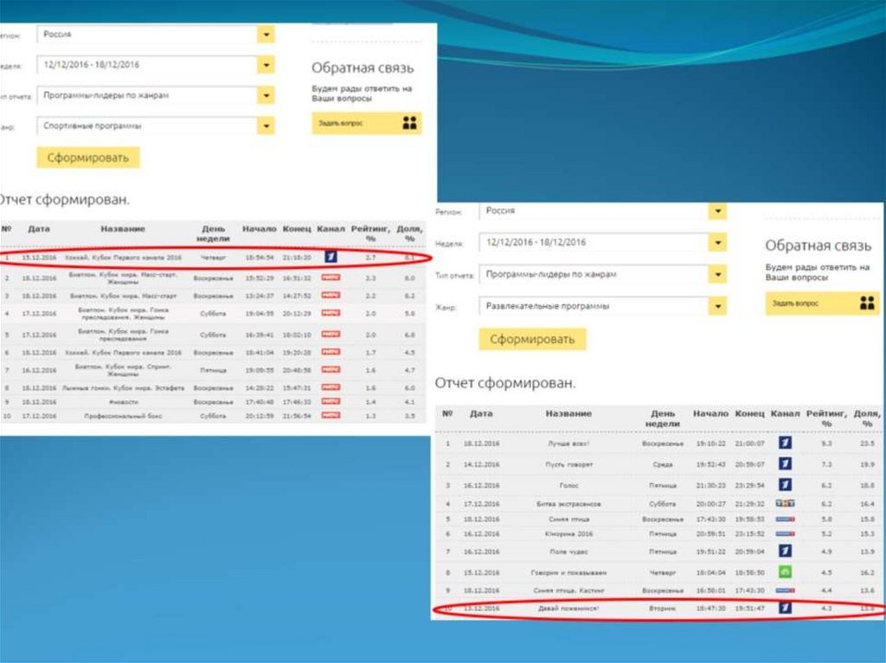Image resolution: width=886 pixels, height=663 pixels.
Task: Click Задать вопрос button in sports panel
Action: point(366,123)
